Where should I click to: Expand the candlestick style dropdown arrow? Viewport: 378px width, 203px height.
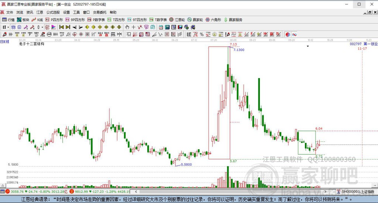point(42,27)
